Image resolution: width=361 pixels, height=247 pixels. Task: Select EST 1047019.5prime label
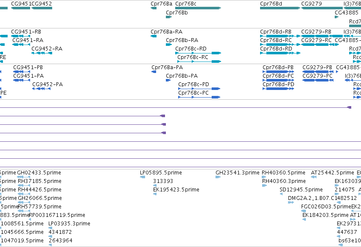pyautogui.click(x=22, y=241)
